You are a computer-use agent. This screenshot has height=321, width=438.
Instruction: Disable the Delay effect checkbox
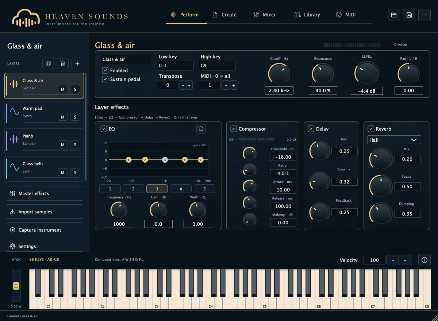[311, 129]
